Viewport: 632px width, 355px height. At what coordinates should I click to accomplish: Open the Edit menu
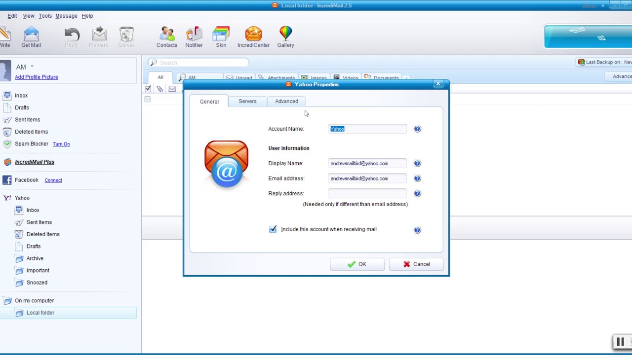[x=12, y=16]
